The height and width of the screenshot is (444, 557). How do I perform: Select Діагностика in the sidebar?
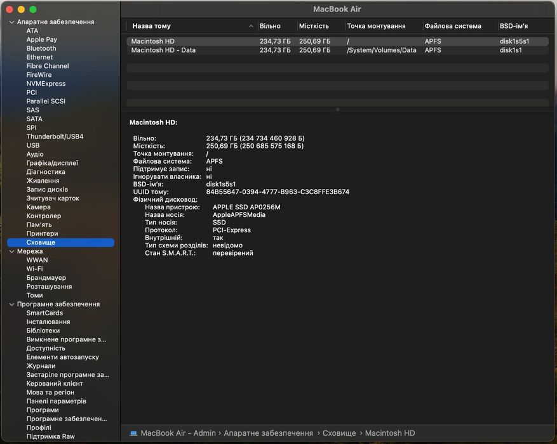coord(46,172)
